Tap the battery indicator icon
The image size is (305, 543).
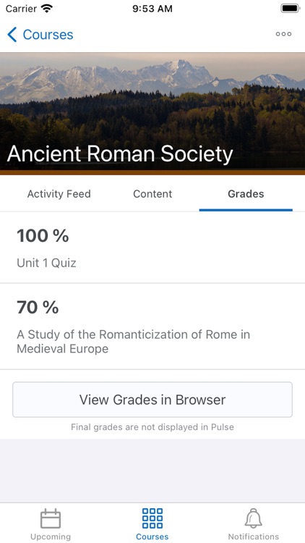click(x=289, y=8)
